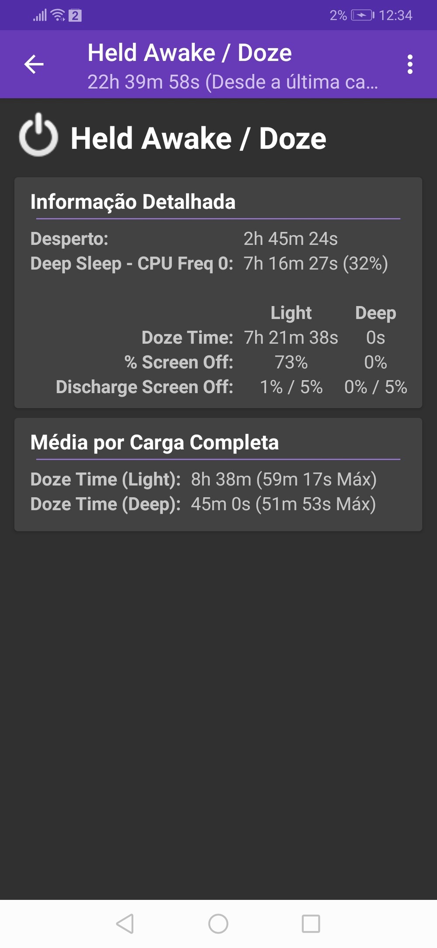Tap the Desperto value 2h 45m 24s
Screen dimensions: 437x948
(290, 239)
